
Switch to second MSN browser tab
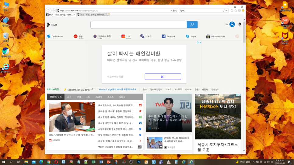(x=91, y=15)
